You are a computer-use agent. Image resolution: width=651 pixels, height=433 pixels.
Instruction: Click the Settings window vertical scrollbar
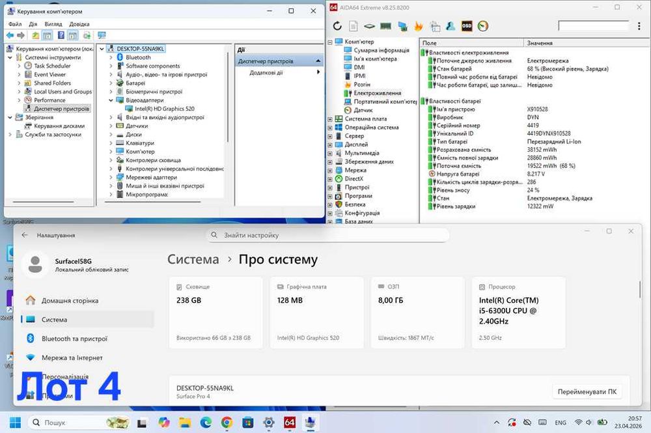(x=639, y=289)
